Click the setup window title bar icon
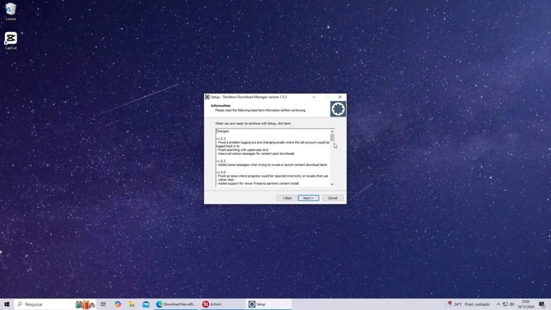 (x=207, y=97)
